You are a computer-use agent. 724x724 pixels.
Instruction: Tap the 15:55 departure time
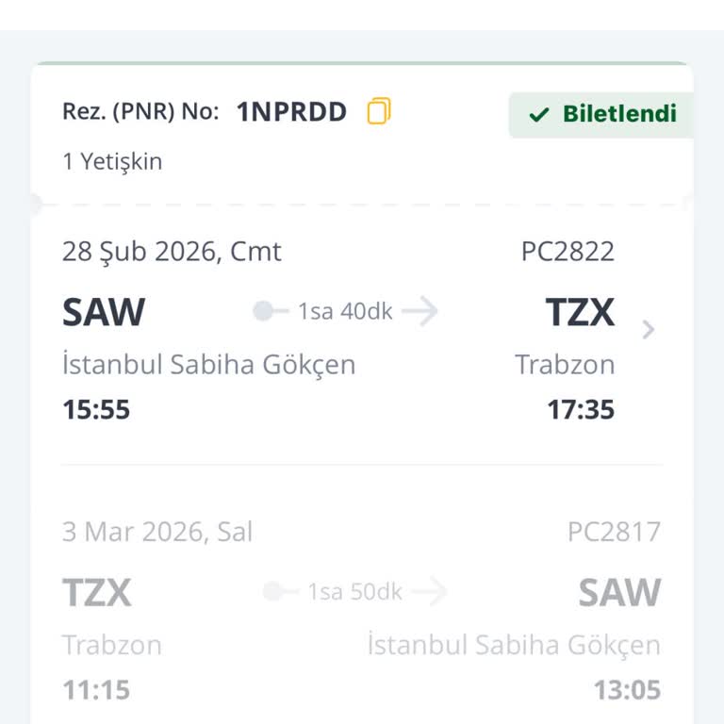pos(96,410)
